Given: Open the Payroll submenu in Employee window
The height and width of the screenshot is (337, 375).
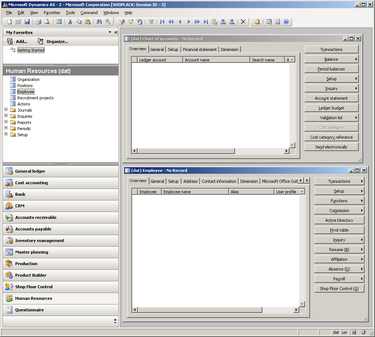Looking at the screenshot, I should coord(339,279).
